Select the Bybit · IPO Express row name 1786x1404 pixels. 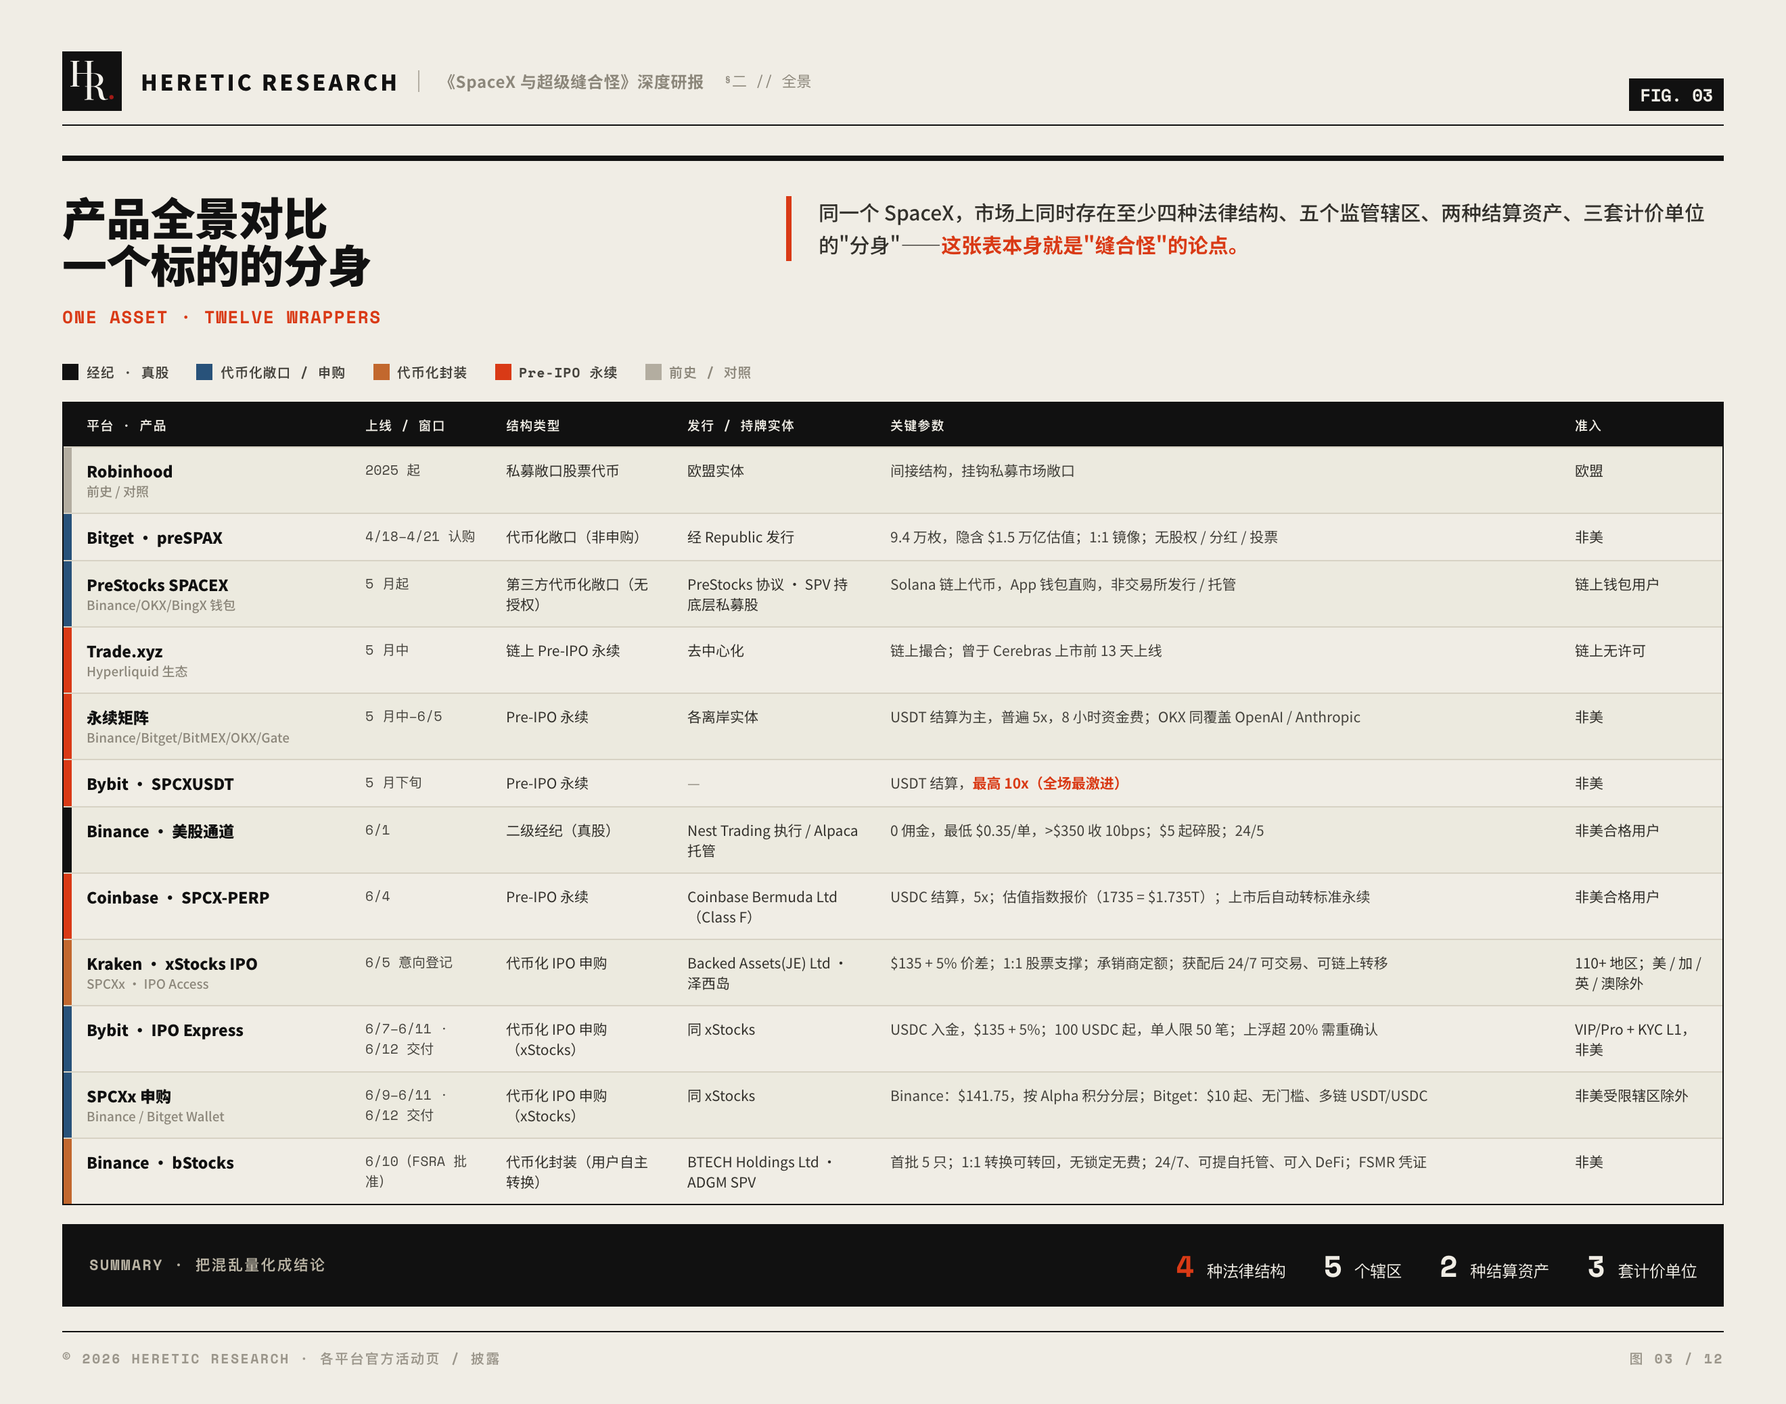[165, 1031]
